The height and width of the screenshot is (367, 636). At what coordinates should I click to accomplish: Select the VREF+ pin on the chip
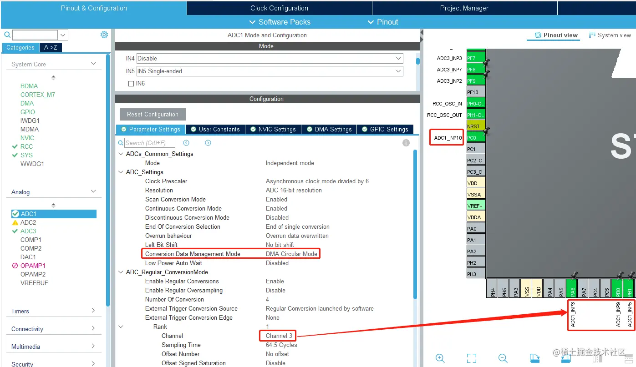(476, 206)
